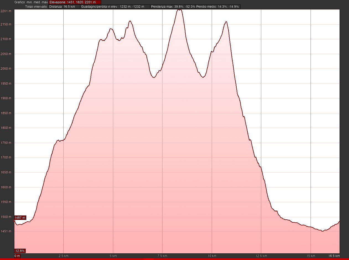Image resolution: width=349 pixels, height=260 pixels.
Task: Click the 2201 m maximum elevation label
Action: click(x=6, y=11)
